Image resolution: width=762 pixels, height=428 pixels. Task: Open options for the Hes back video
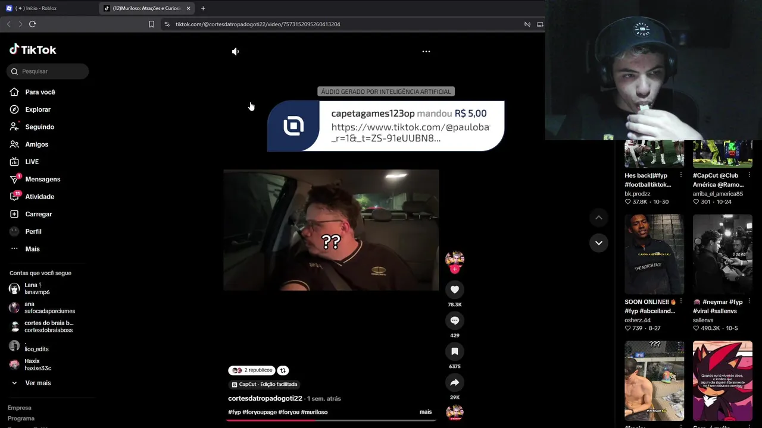tap(681, 175)
